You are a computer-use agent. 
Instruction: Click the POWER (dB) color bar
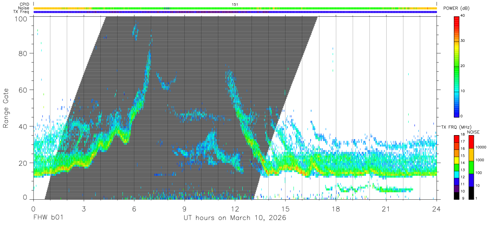pos(457,66)
